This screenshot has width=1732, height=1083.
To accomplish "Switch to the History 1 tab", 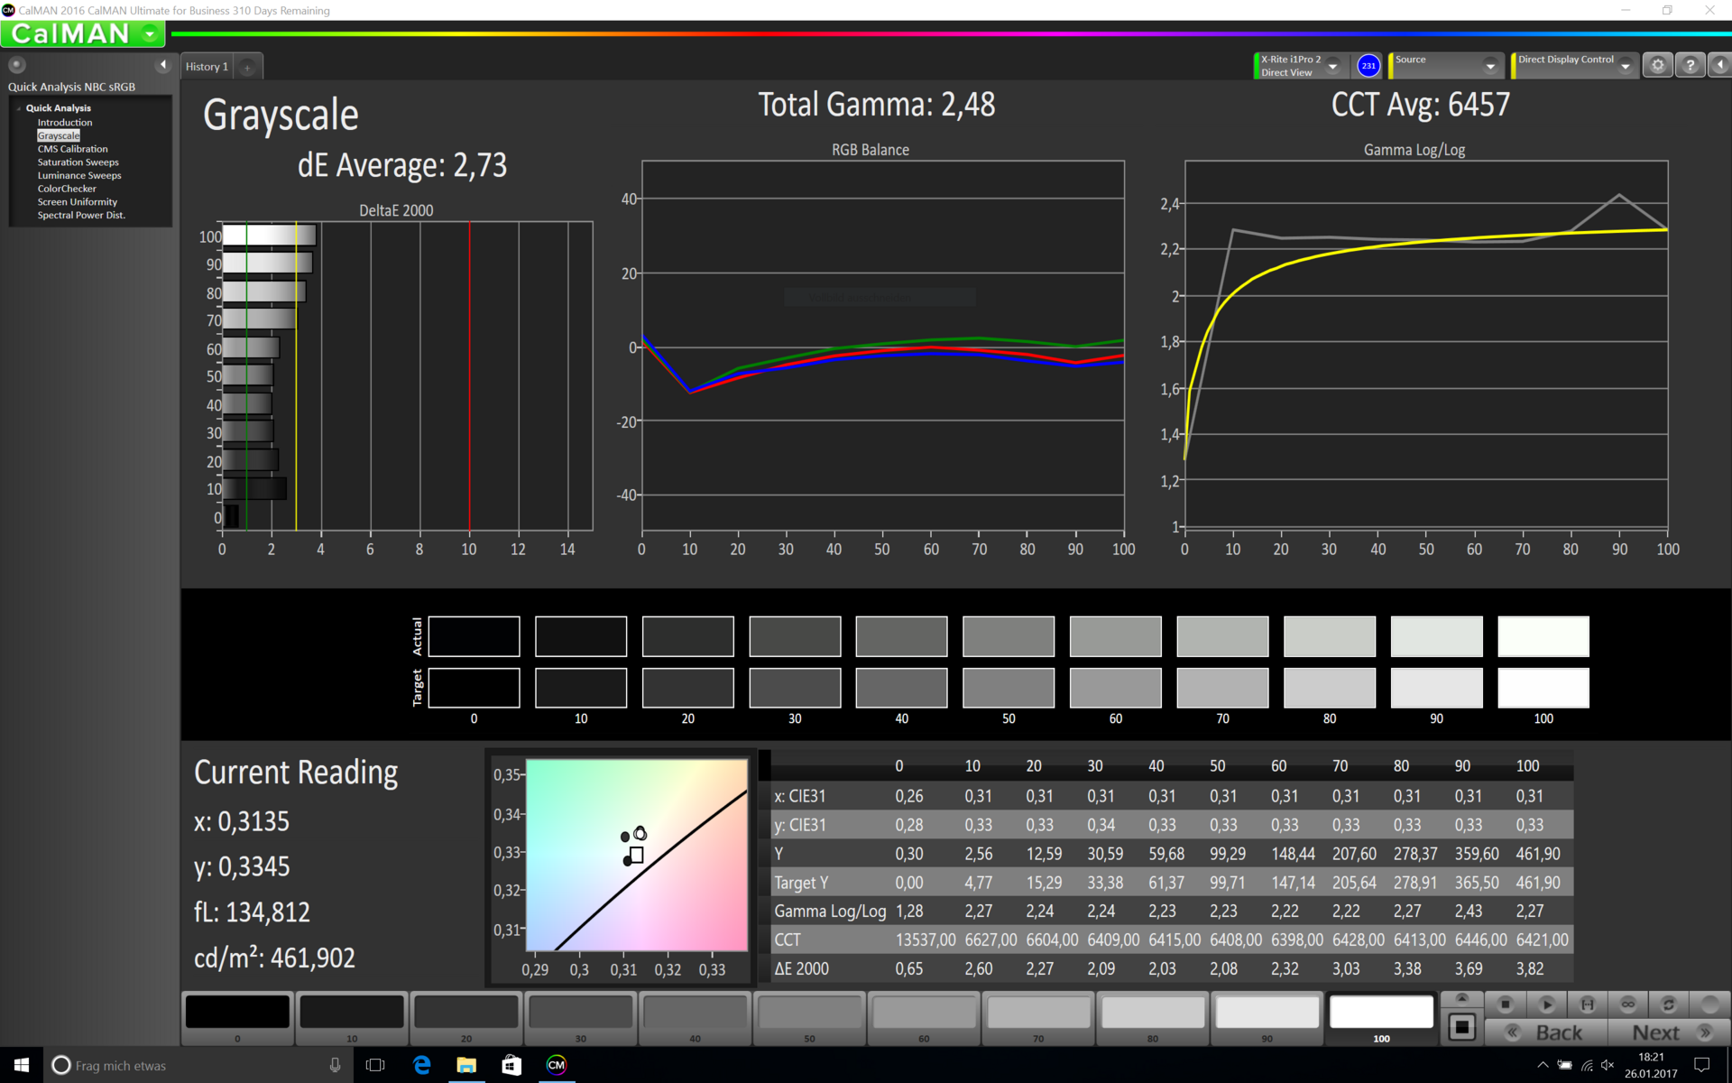I will pos(207,67).
